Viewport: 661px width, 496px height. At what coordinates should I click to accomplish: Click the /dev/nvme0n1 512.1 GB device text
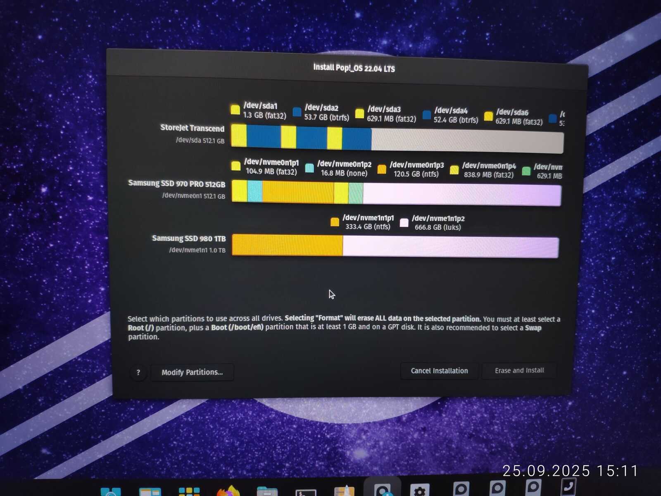194,196
